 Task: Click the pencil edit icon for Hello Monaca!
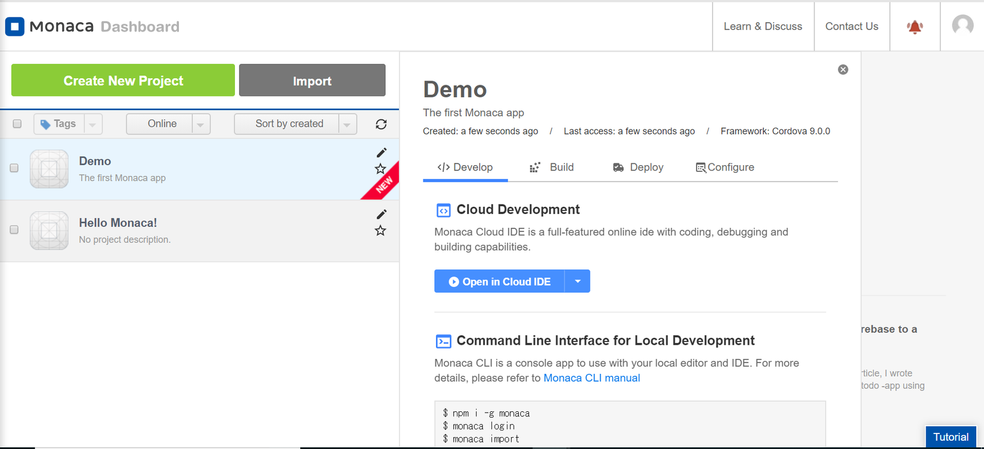tap(382, 214)
